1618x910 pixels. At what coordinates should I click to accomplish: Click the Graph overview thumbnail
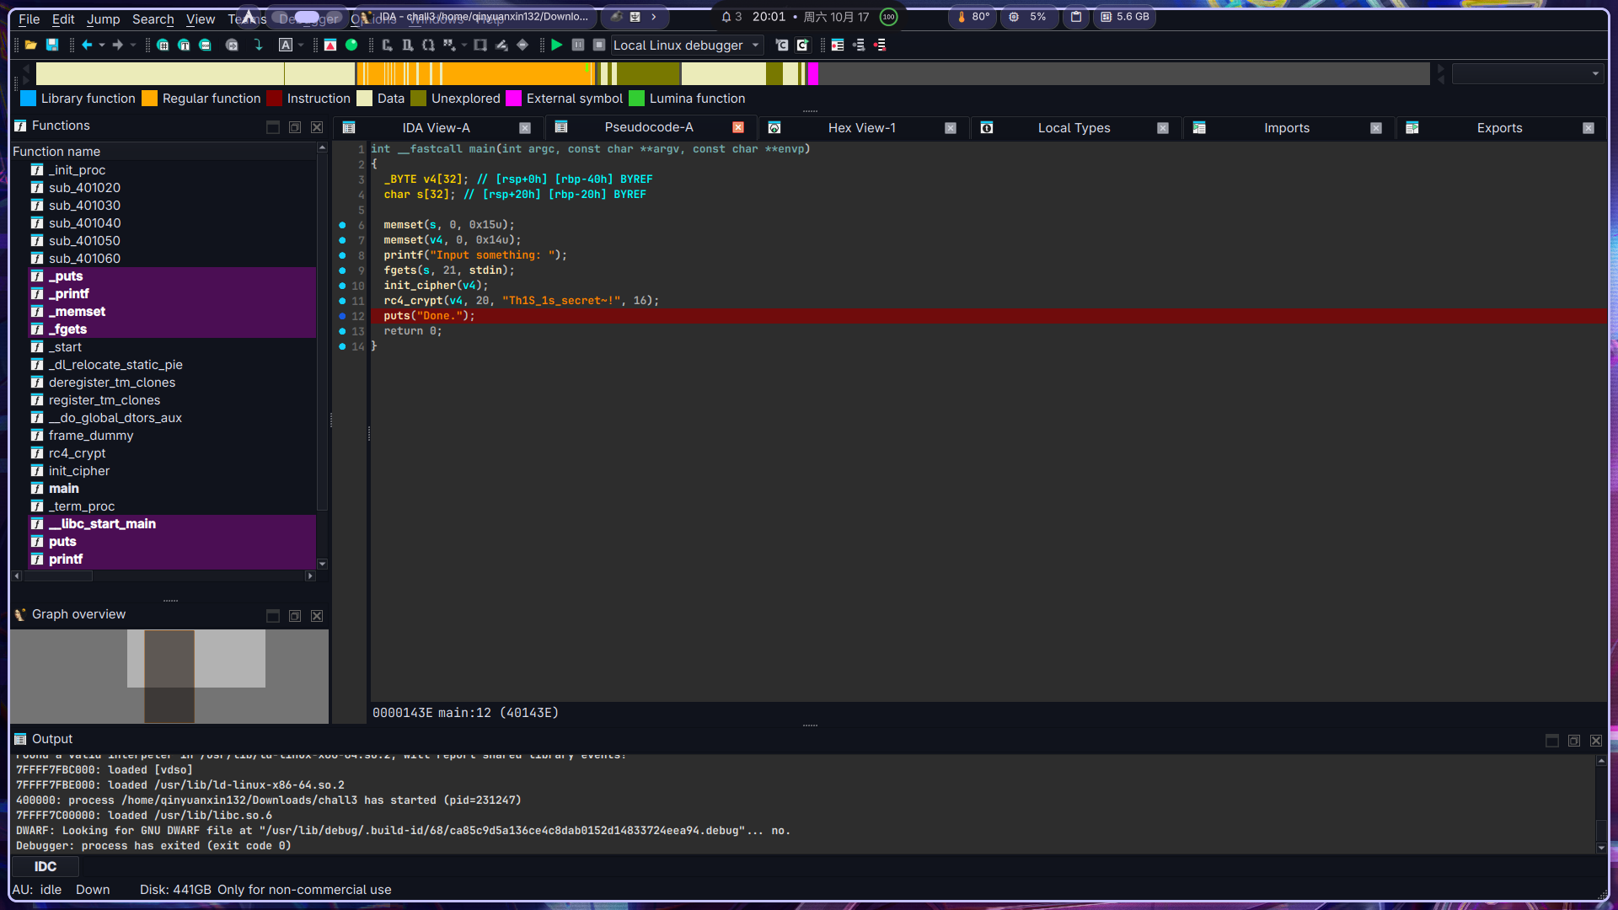[169, 676]
